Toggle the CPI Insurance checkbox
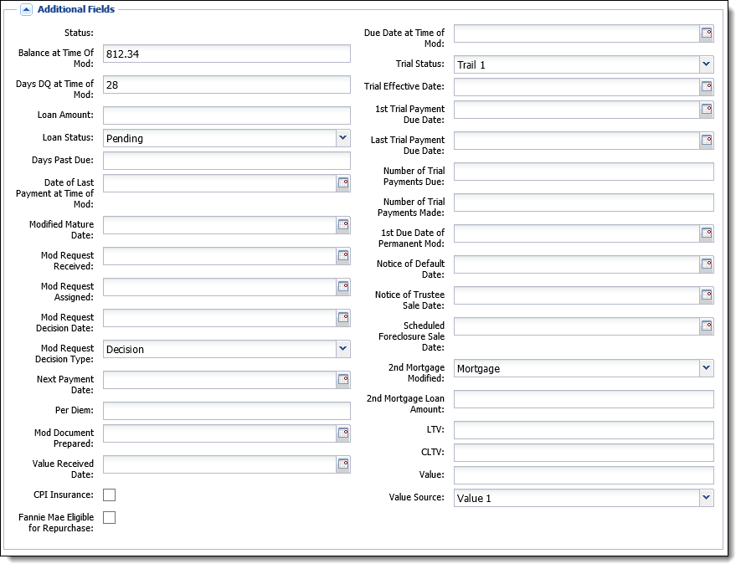Viewport: 741px width, 569px height. tap(109, 495)
